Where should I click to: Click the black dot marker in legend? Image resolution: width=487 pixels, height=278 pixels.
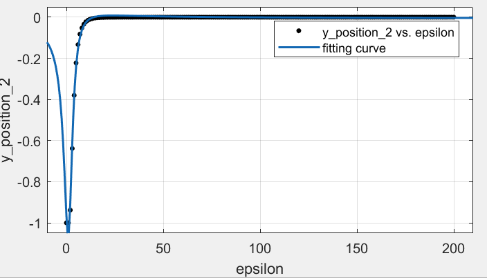pyautogui.click(x=297, y=32)
